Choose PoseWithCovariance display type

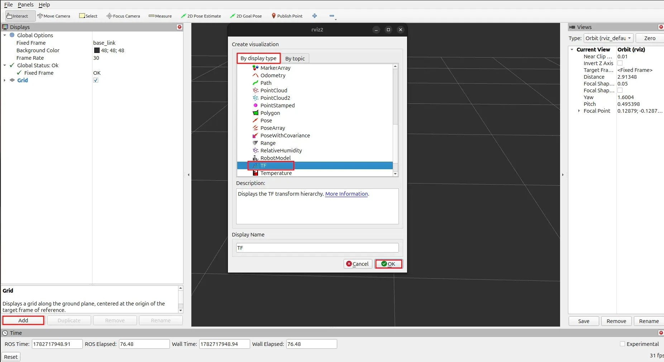pos(285,136)
